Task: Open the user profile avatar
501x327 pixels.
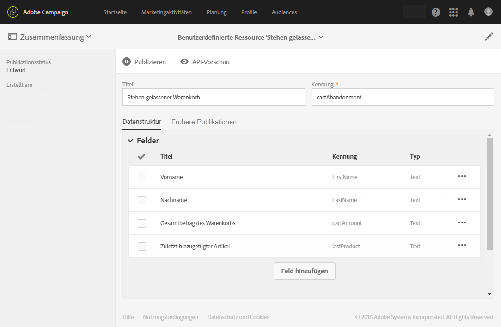Action: (x=489, y=12)
